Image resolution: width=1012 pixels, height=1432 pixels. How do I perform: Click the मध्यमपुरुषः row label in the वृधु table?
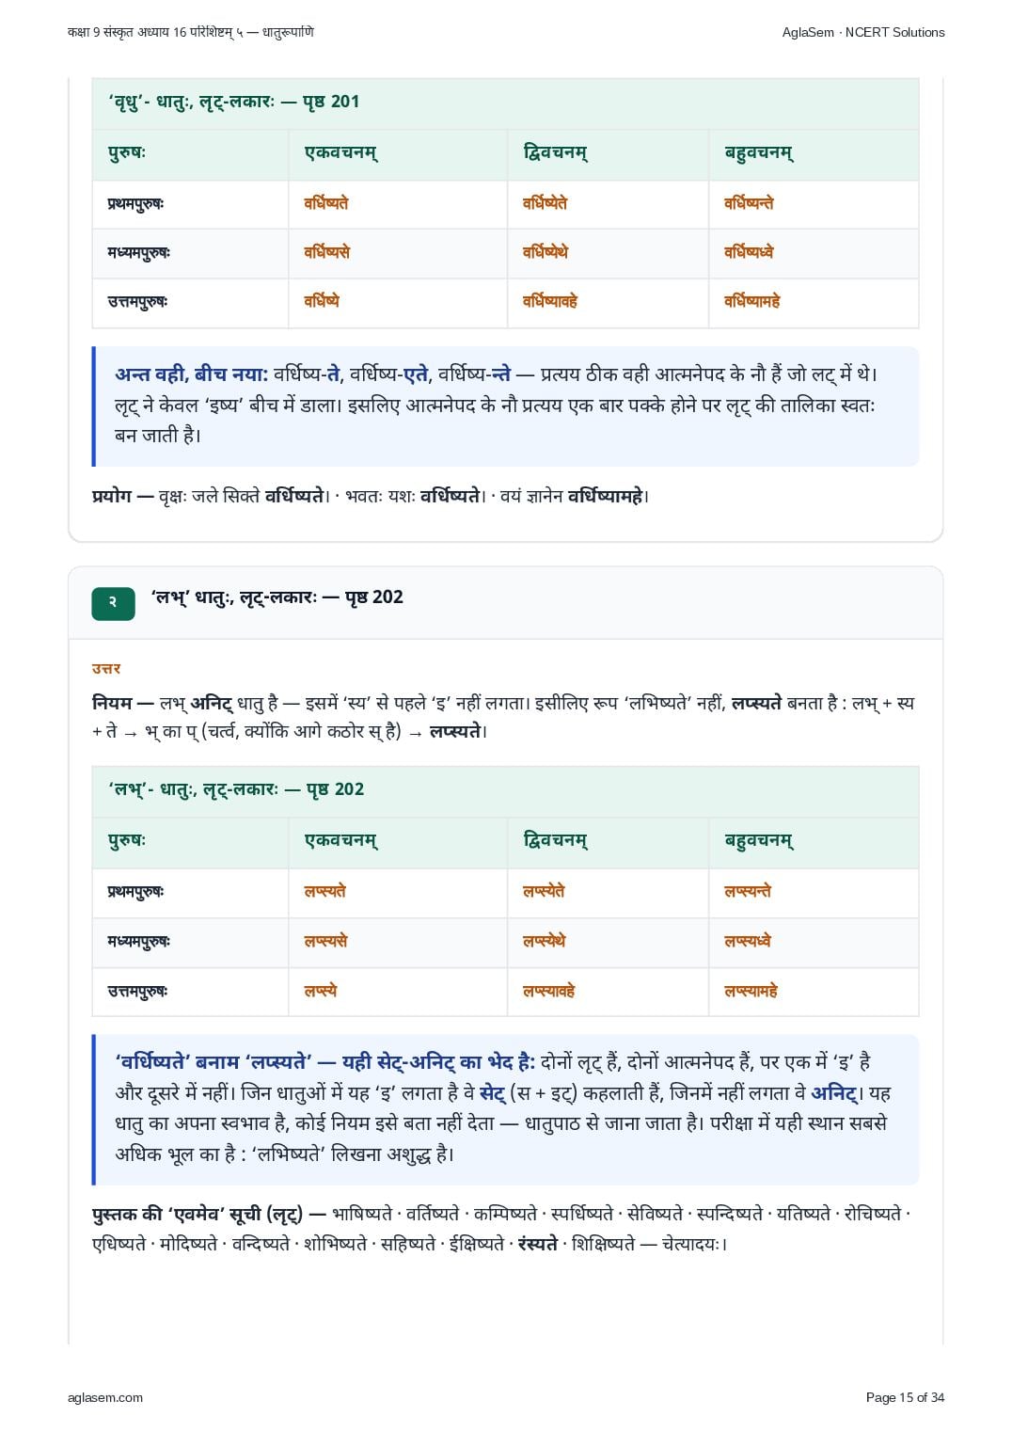(x=139, y=253)
